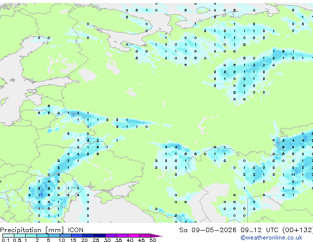Click the 2–5 mm legend color swatch

pyautogui.click(x=42, y=236)
